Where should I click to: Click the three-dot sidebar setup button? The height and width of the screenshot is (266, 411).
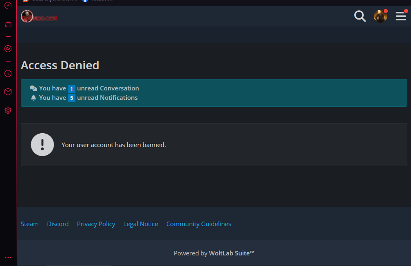click(x=8, y=257)
